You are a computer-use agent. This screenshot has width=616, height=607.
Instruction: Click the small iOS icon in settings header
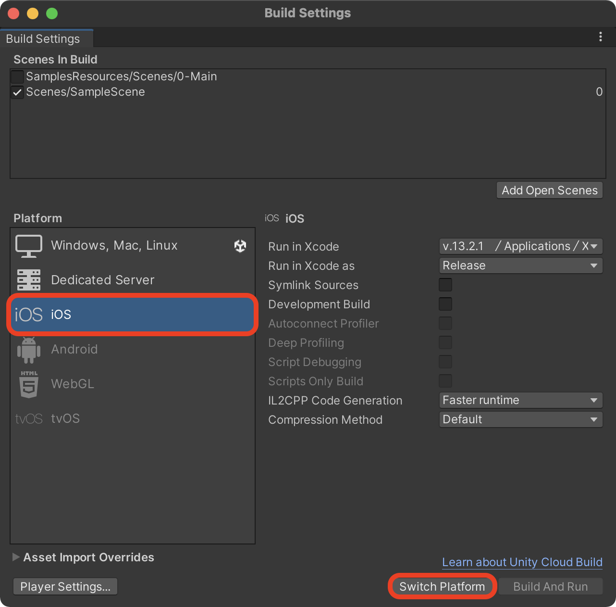[x=272, y=218]
